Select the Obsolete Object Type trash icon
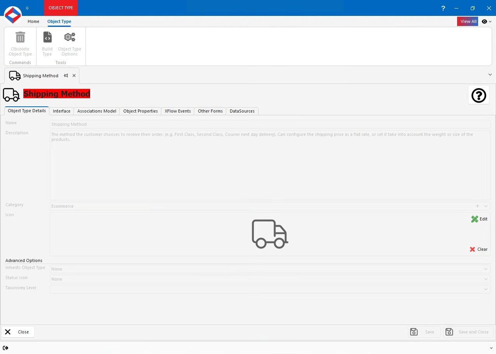496x354 pixels. (20, 37)
